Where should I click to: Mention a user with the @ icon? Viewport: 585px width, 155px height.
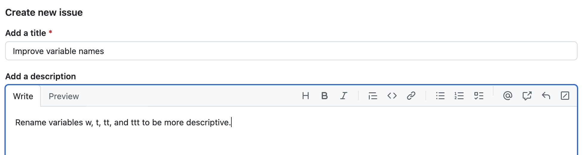(x=507, y=96)
